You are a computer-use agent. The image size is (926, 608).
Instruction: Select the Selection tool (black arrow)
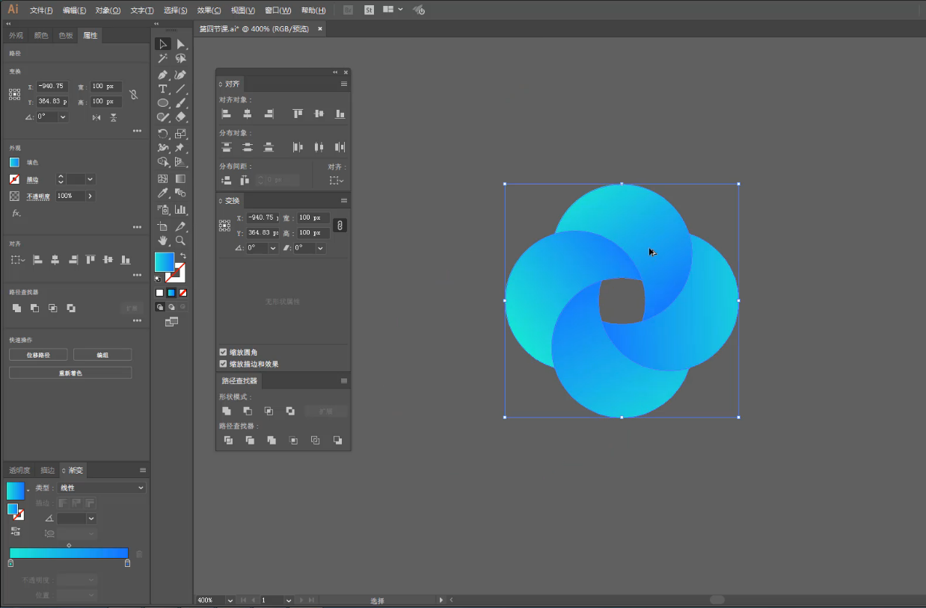tap(163, 44)
